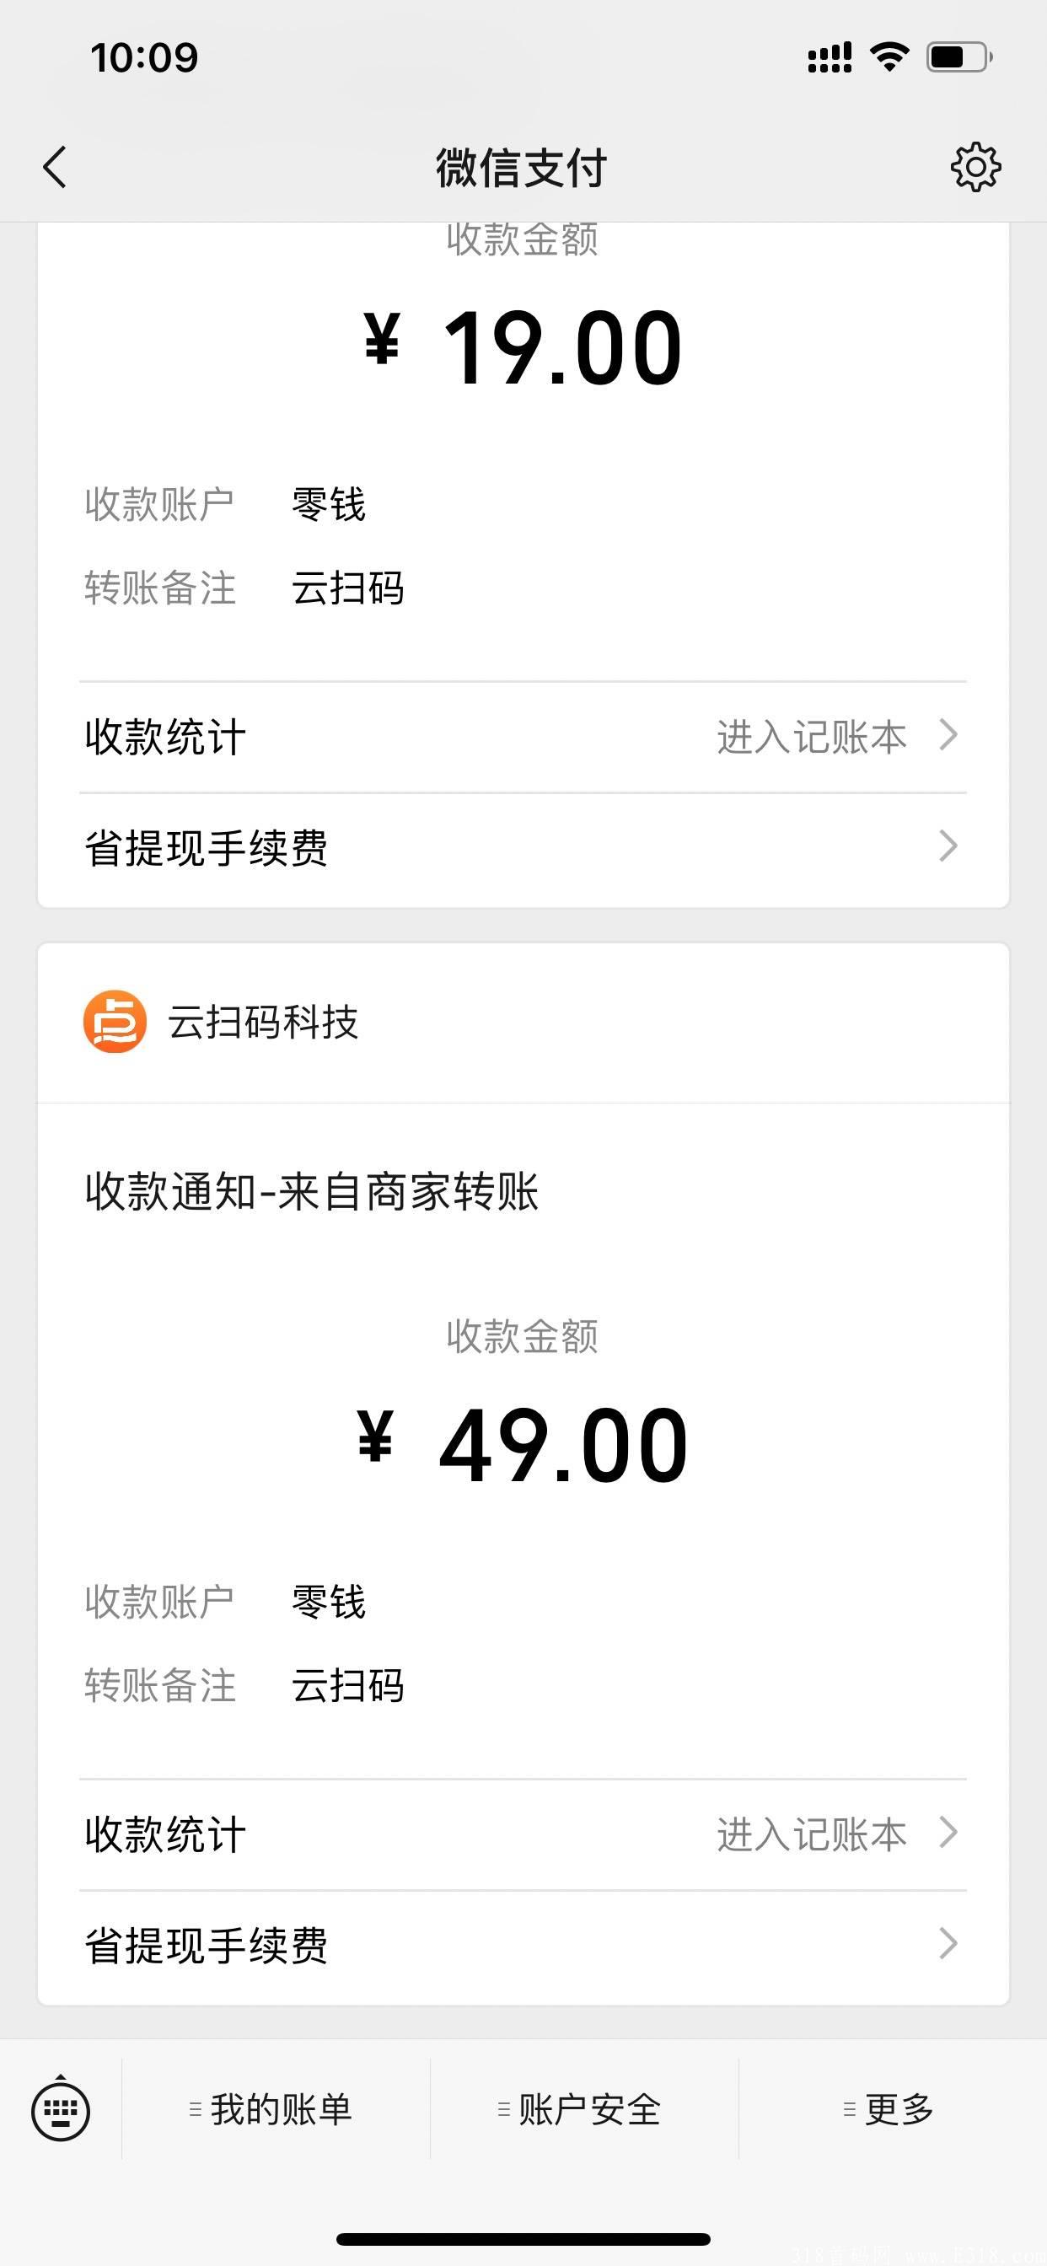Viewport: 1047px width, 2266px height.
Task: Tap chevron beside 省提现手续费 in ¥49.00 card
Action: tap(948, 1944)
